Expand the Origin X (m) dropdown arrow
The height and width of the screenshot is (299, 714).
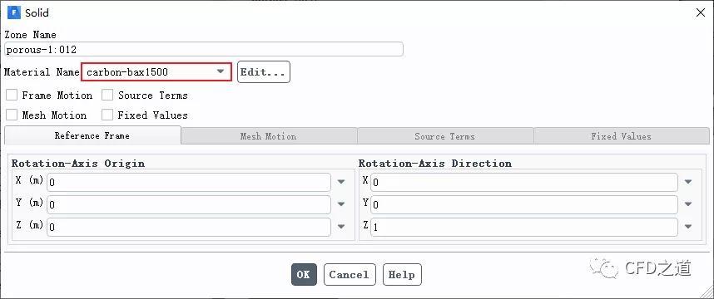341,182
